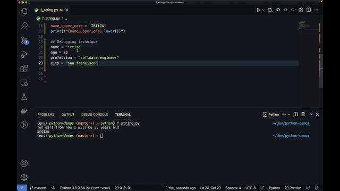Close the f_string.py tab
This screenshot has width=340, height=191.
(x=67, y=10)
